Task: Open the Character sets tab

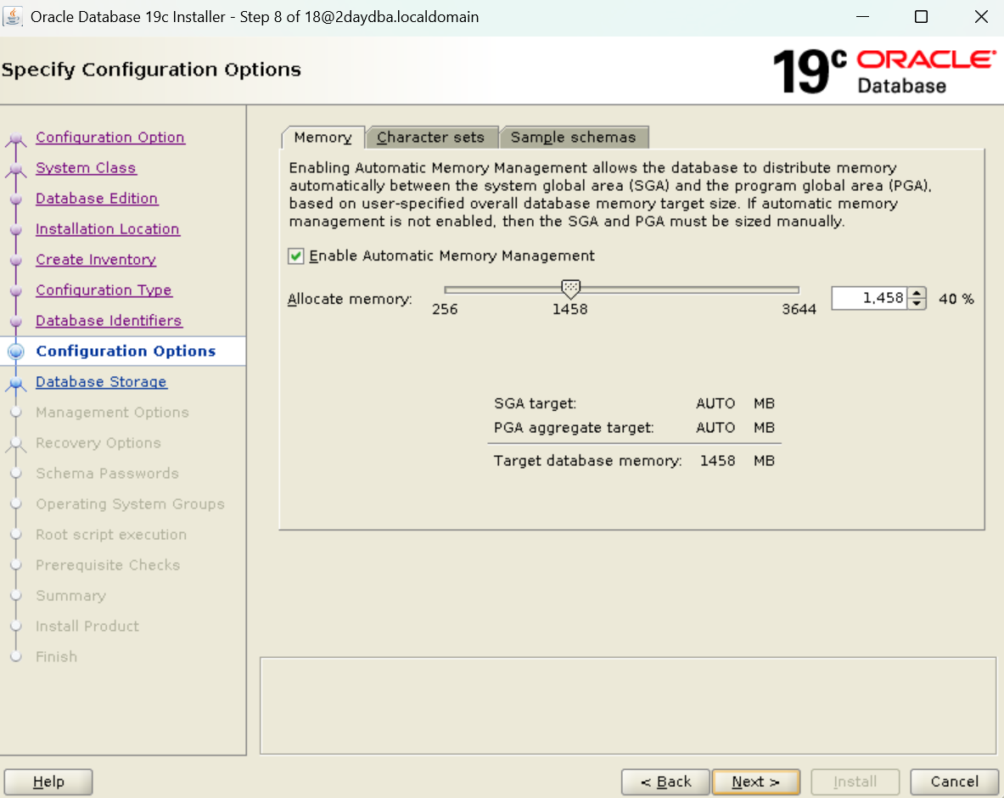Action: point(430,137)
